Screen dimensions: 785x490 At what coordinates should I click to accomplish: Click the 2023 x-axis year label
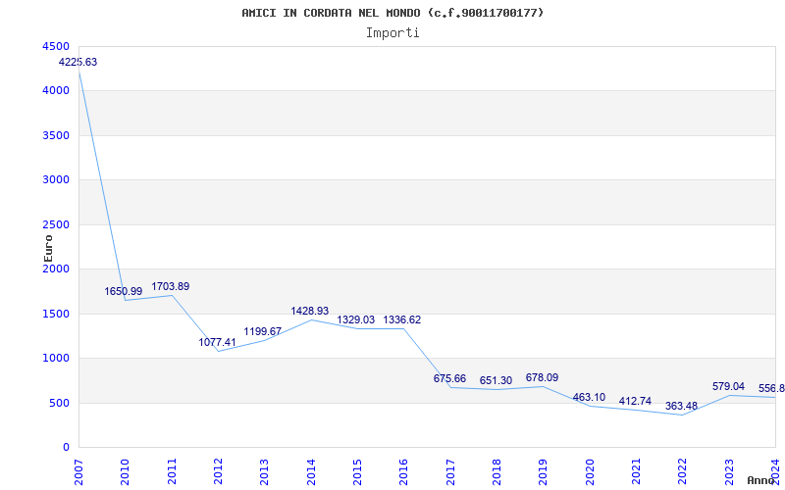(729, 472)
